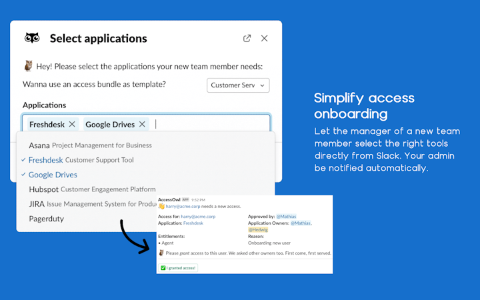The height and width of the screenshot is (300, 480).
Task: Deselect Freshdesk Customer Support Tool option
Action: 146,160
